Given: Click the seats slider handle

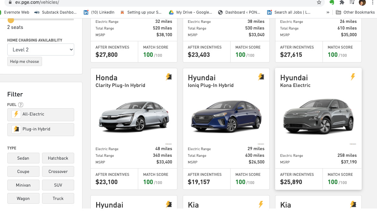Looking at the screenshot, I should point(11,20).
